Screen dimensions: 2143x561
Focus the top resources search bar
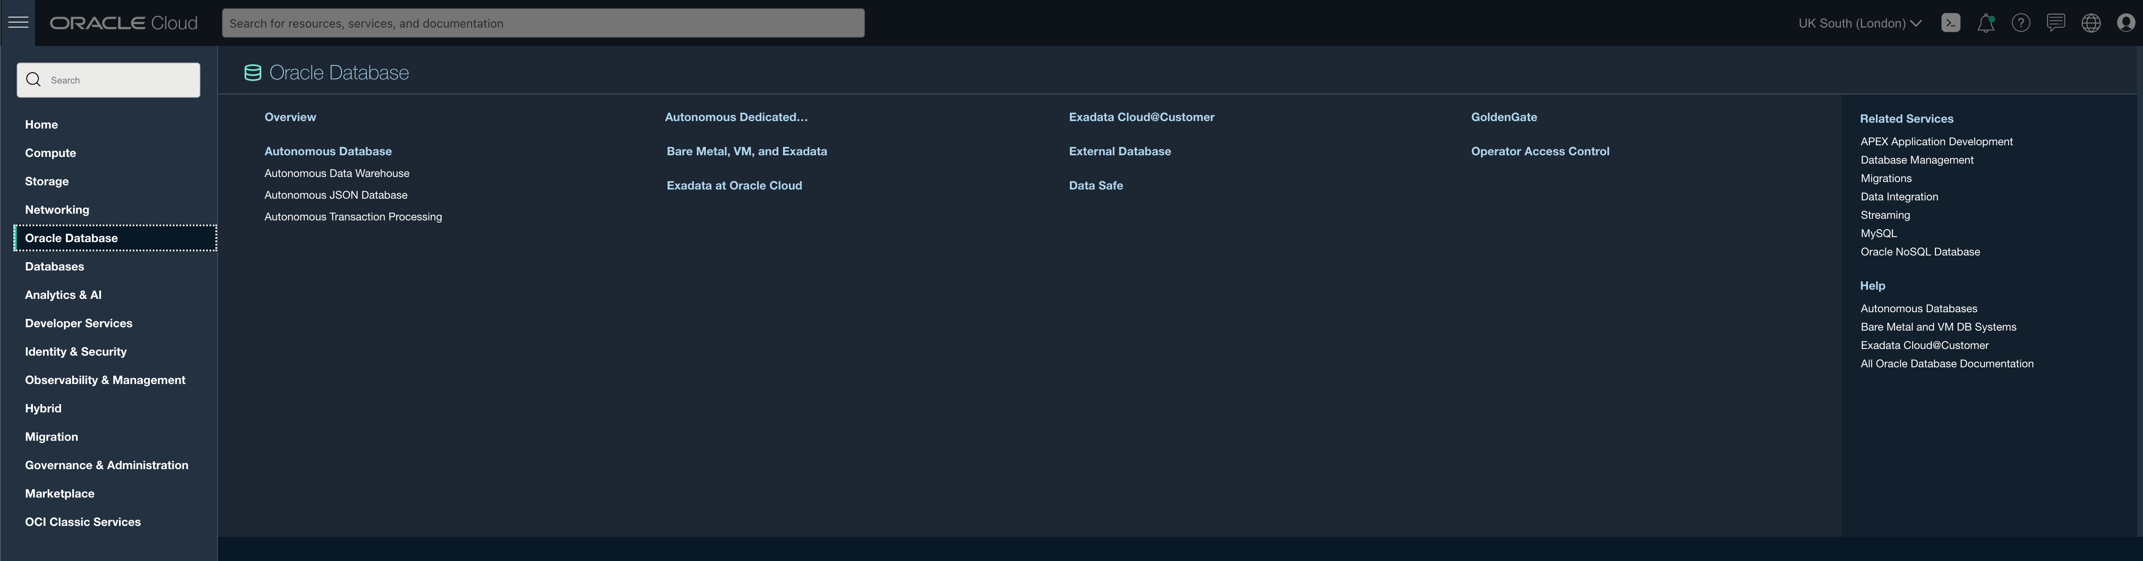(x=542, y=23)
